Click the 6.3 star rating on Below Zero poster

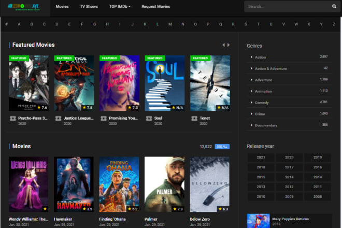coord(223,209)
